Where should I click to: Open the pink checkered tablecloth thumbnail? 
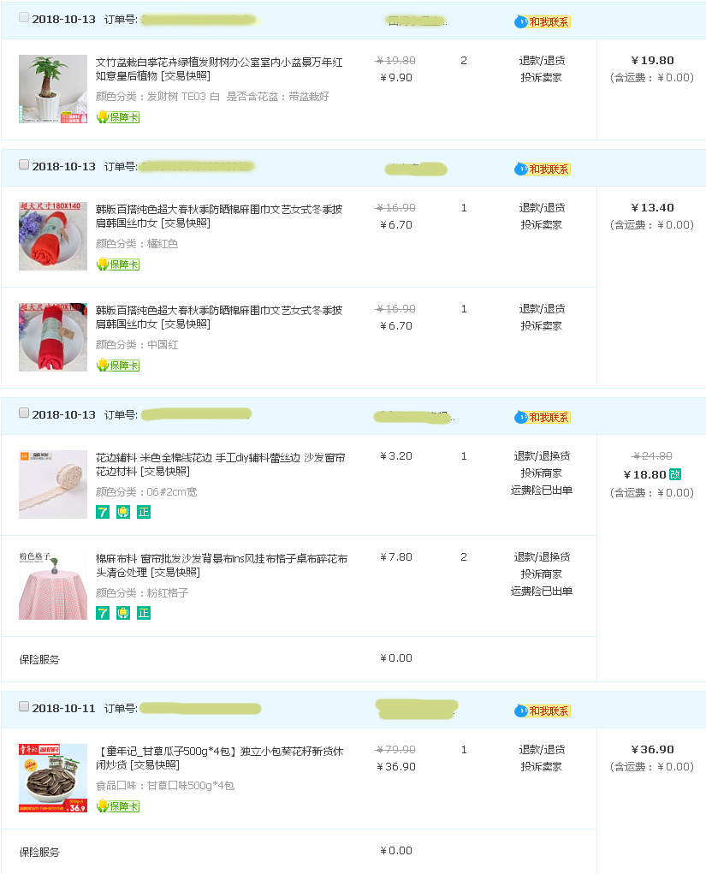coord(53,586)
